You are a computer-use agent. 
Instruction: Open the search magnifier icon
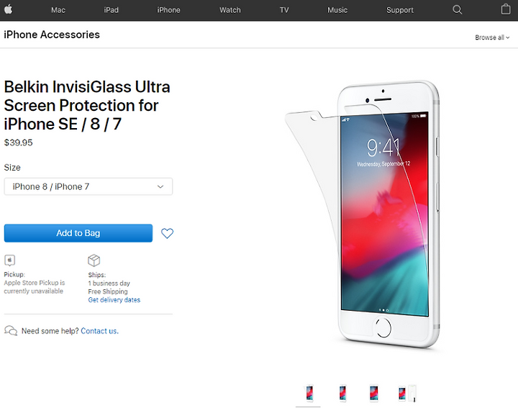[x=458, y=9]
